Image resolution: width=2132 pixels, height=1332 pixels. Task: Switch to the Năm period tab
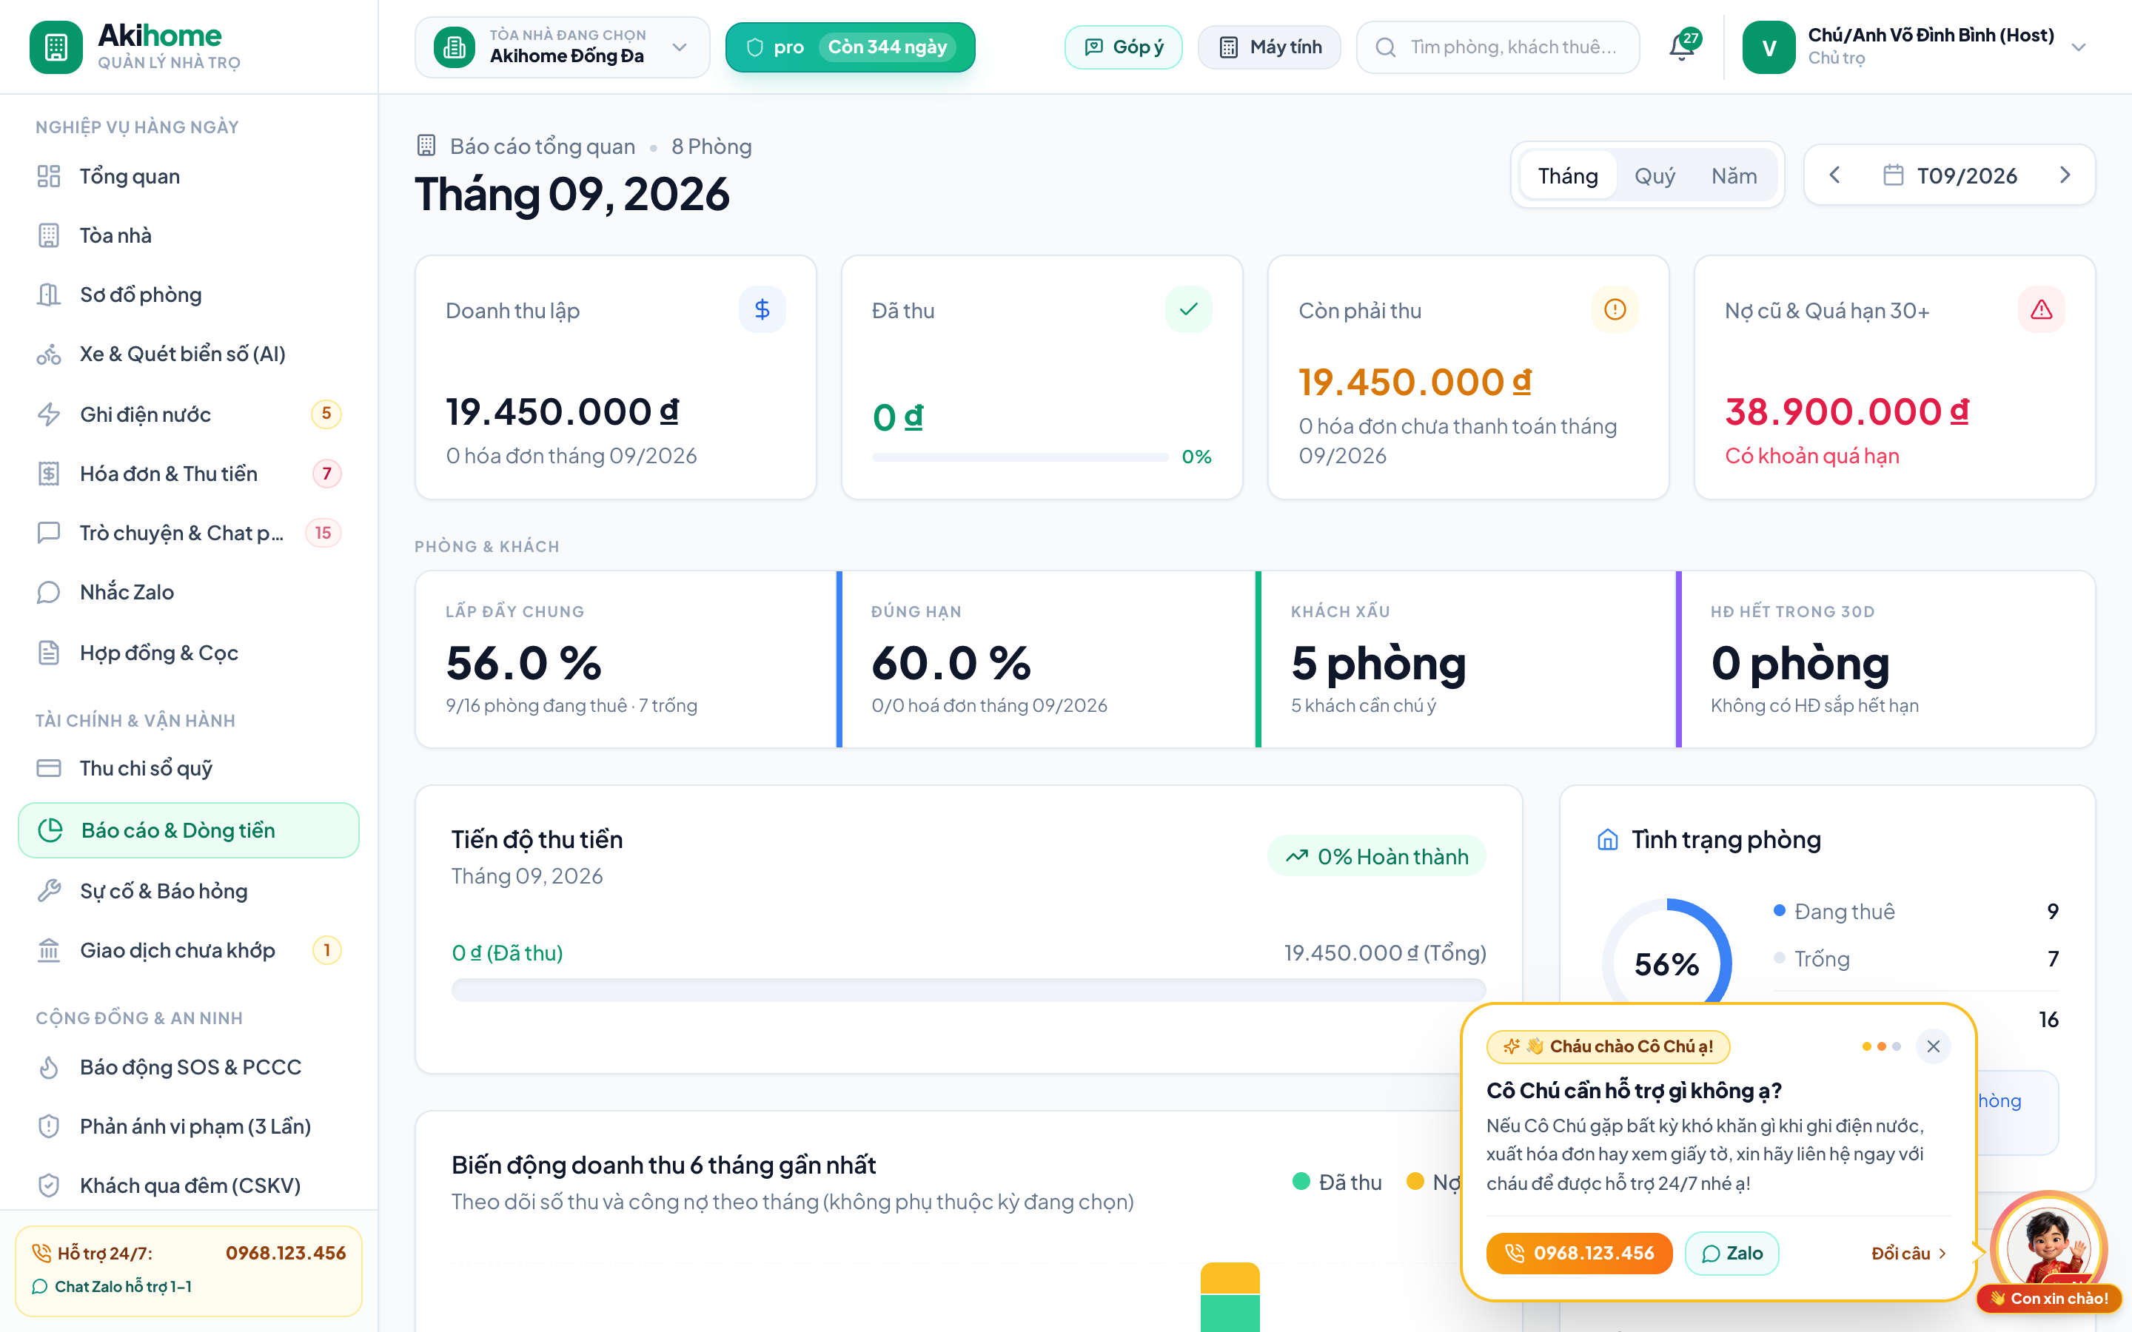click(1734, 175)
